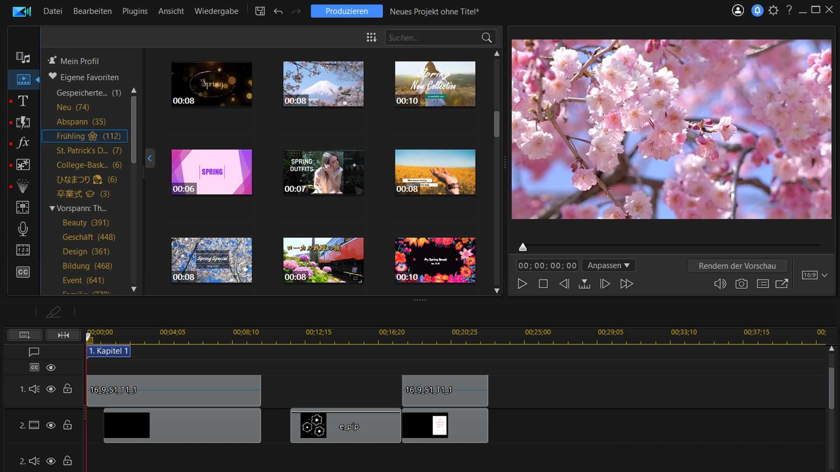
Task: Click the Produzieren button
Action: pyautogui.click(x=346, y=11)
